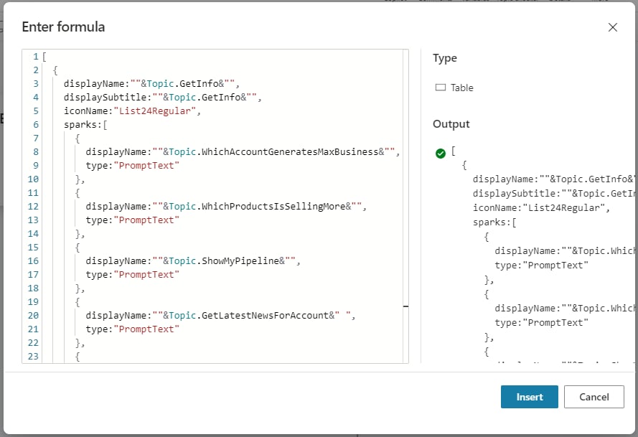Click Topic.GetLatestNewsForAccount on line 20
This screenshot has width=638, height=437.
click(x=248, y=315)
